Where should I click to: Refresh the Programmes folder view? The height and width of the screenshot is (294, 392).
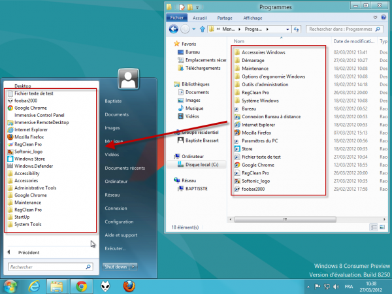click(296, 29)
